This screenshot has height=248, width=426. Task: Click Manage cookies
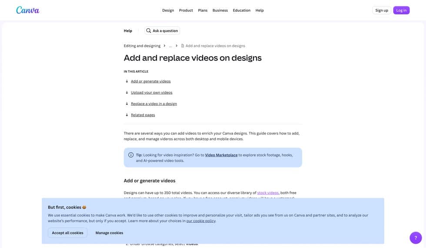tap(109, 233)
